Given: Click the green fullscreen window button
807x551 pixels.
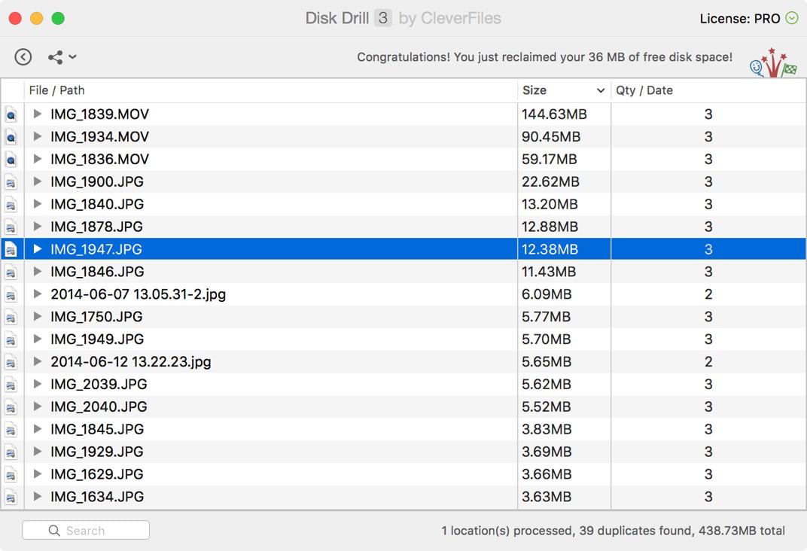Looking at the screenshot, I should click(x=58, y=19).
